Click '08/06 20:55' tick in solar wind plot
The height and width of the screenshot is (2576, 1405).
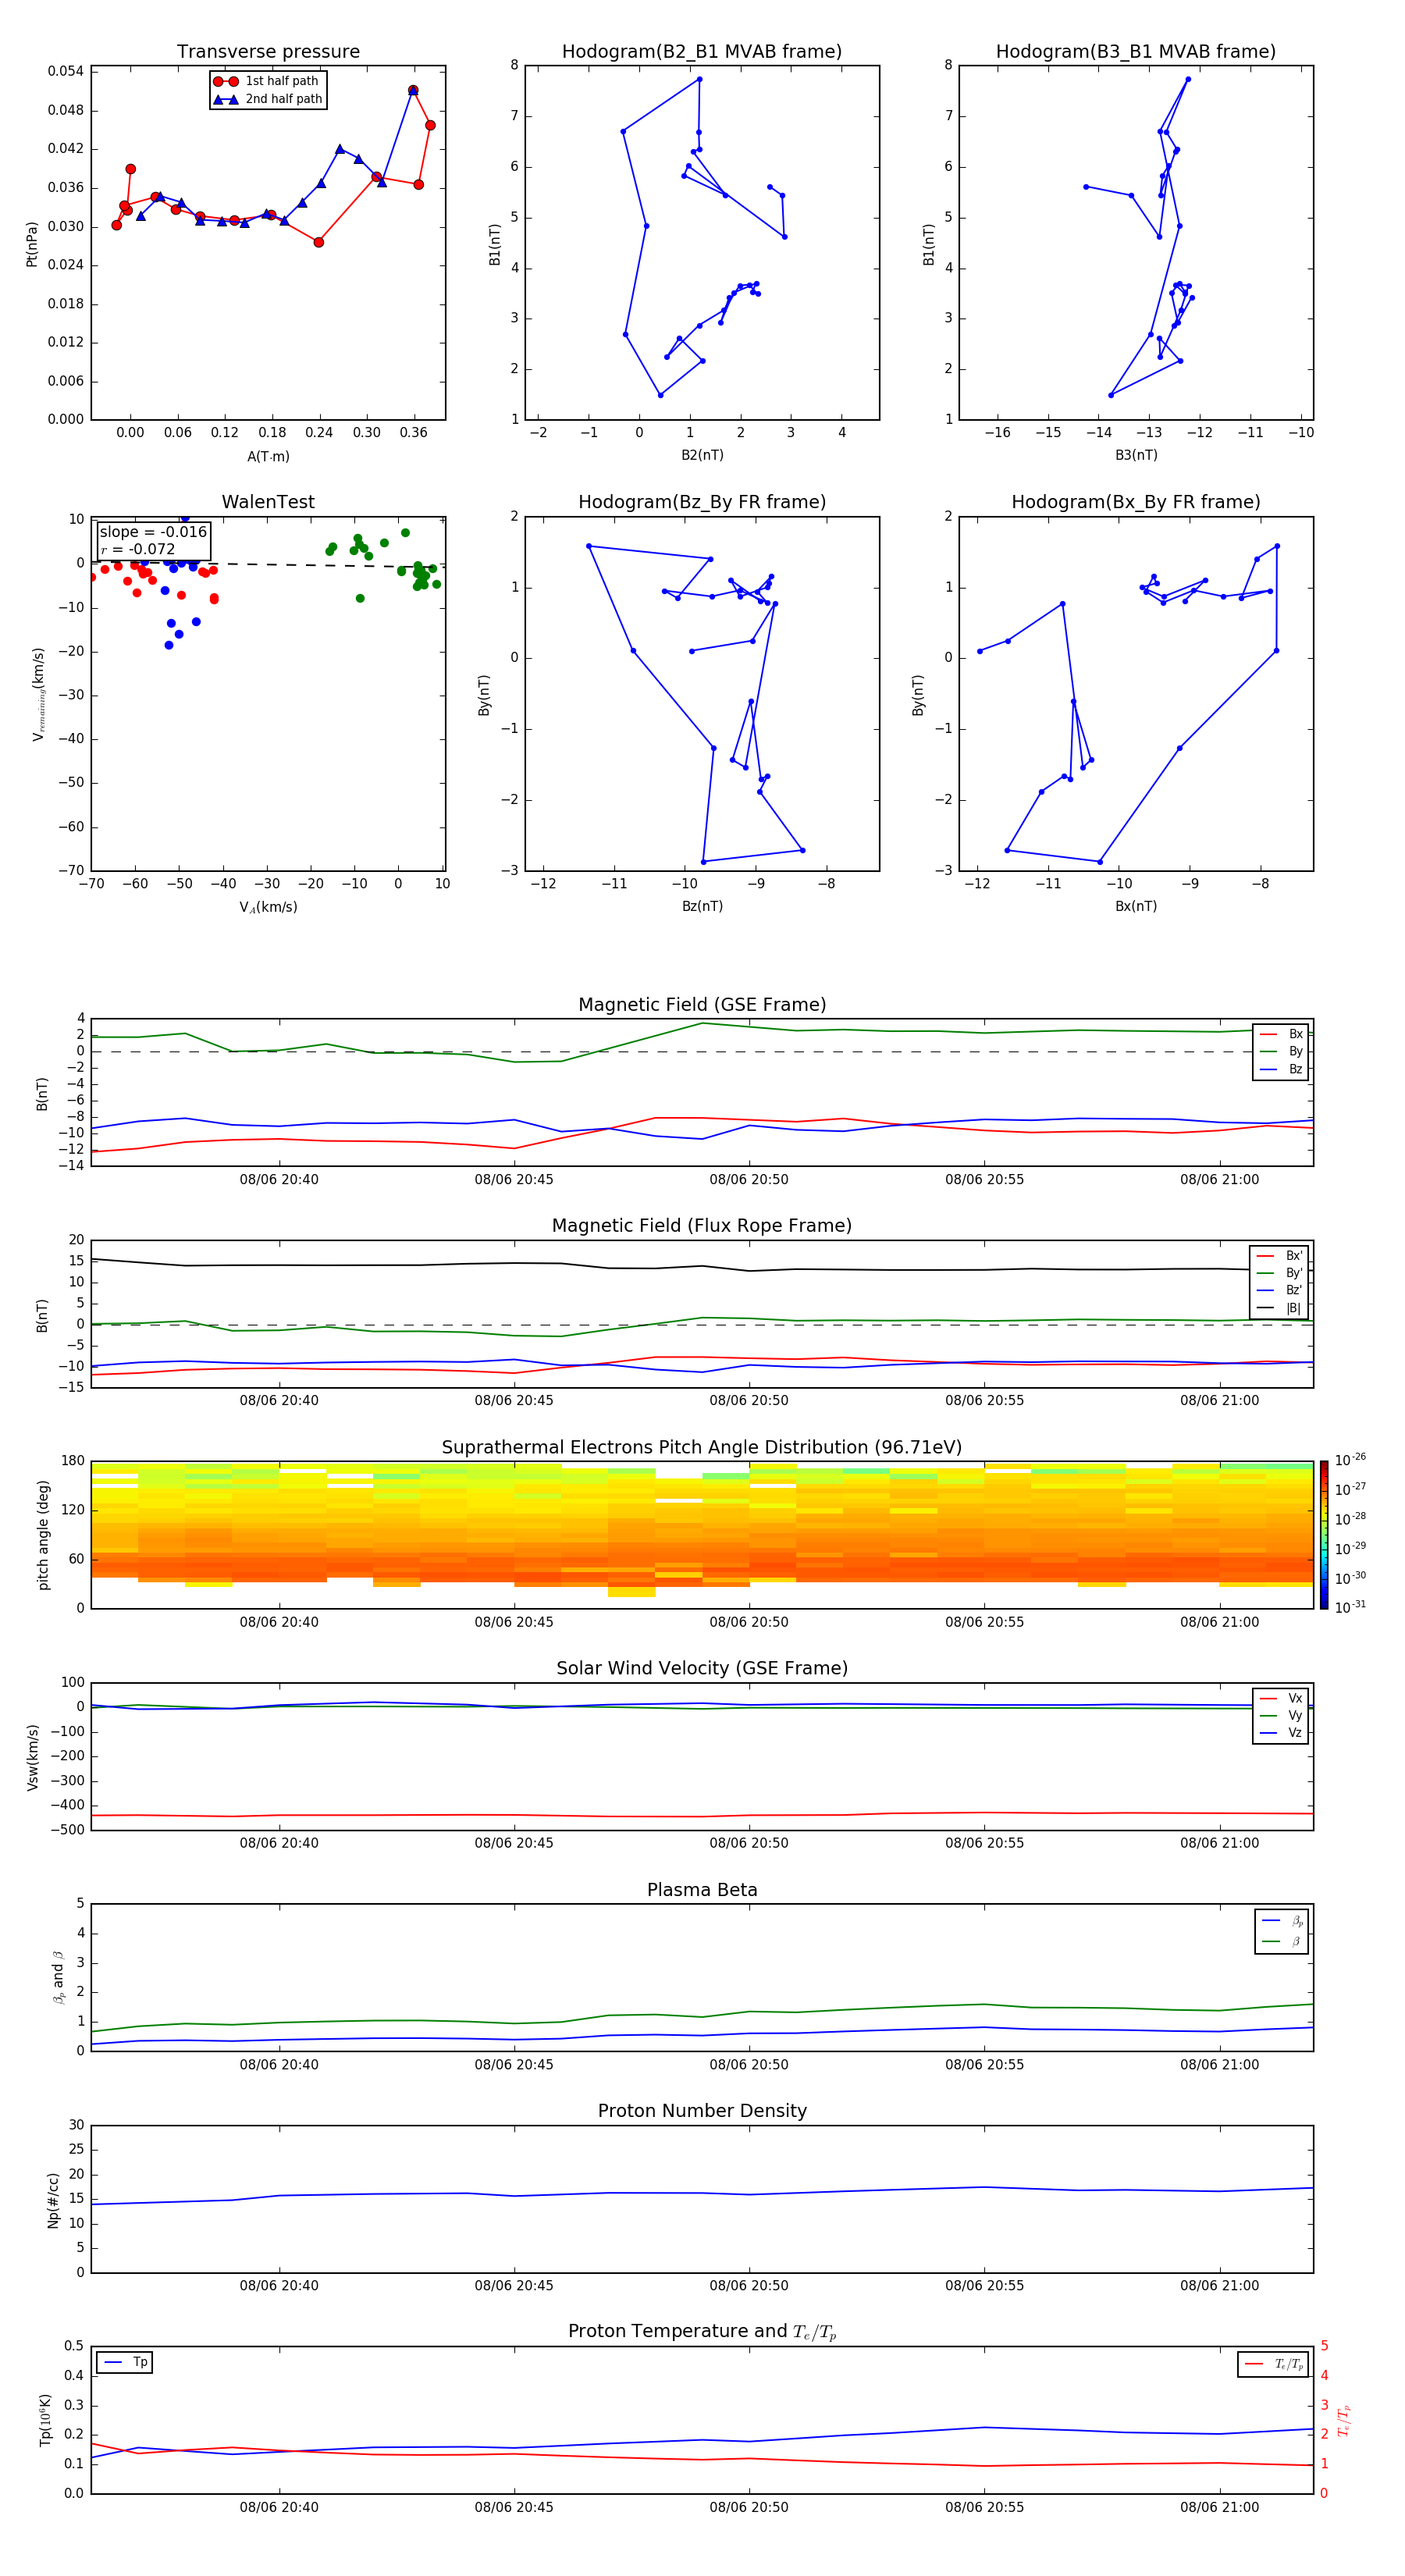985,1843
